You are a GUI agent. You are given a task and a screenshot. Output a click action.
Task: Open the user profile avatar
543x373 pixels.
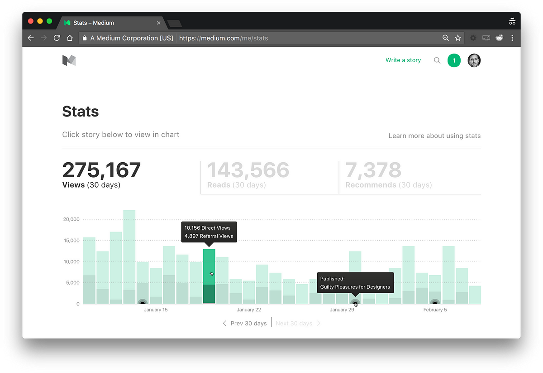point(474,60)
